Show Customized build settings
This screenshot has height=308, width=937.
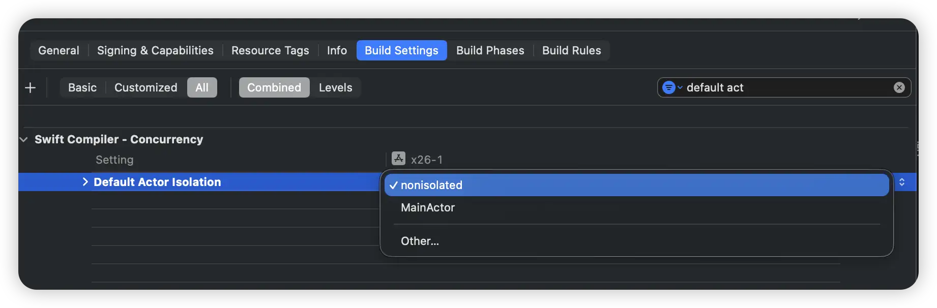(145, 87)
